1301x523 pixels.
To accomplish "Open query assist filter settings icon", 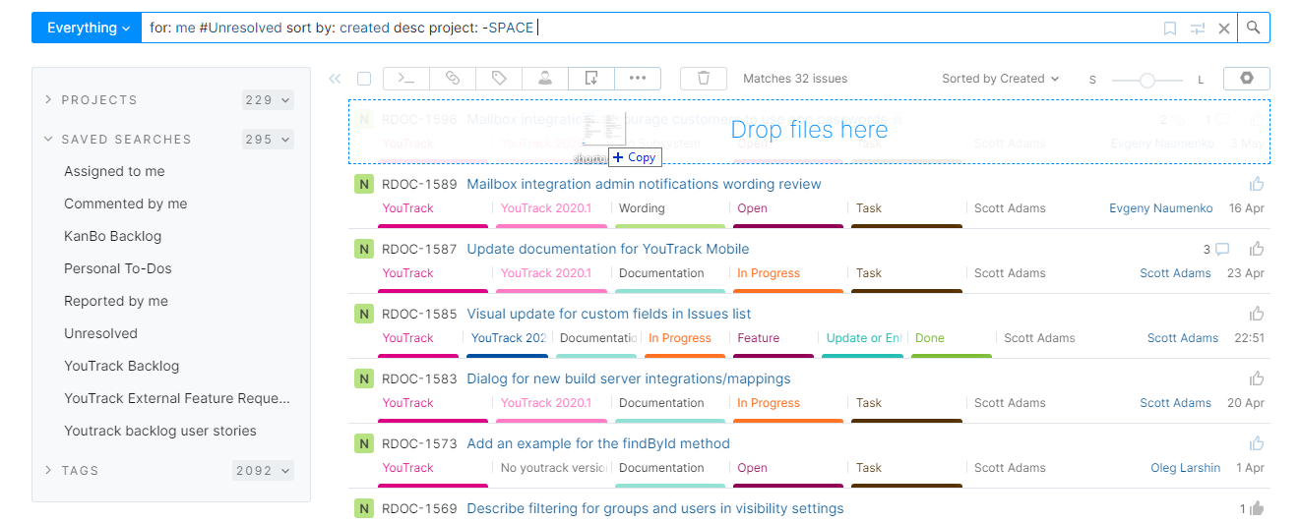I will [1198, 29].
